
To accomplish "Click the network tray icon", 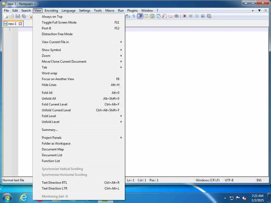I will (x=232, y=198).
